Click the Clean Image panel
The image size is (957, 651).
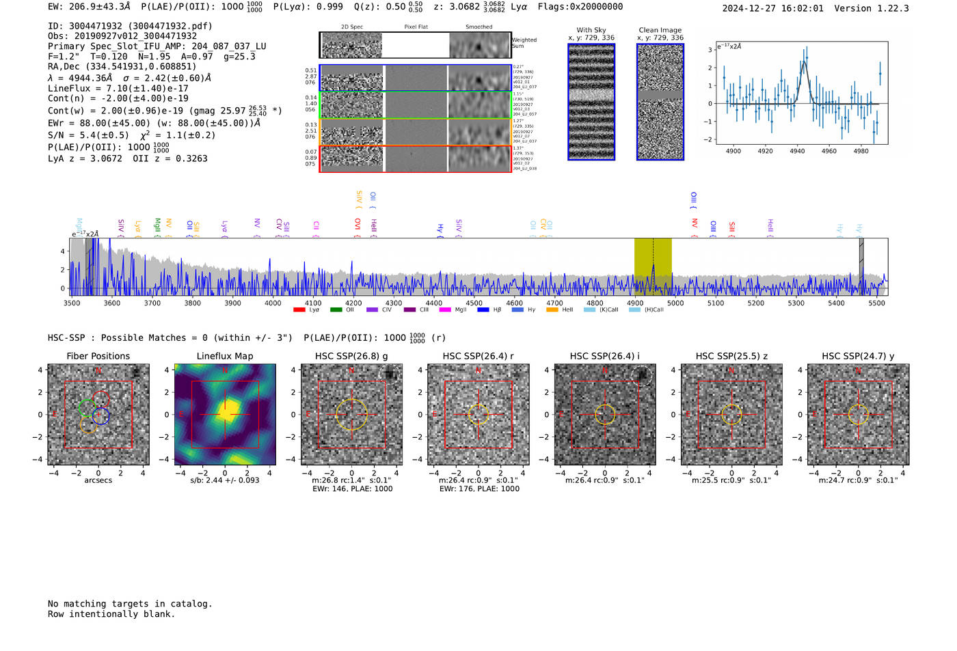coord(660,102)
